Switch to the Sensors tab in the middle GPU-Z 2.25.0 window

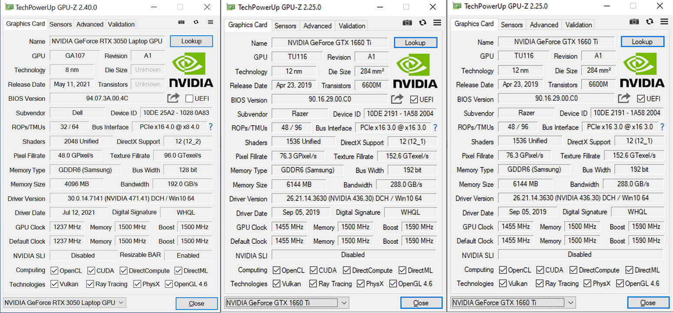pos(285,26)
